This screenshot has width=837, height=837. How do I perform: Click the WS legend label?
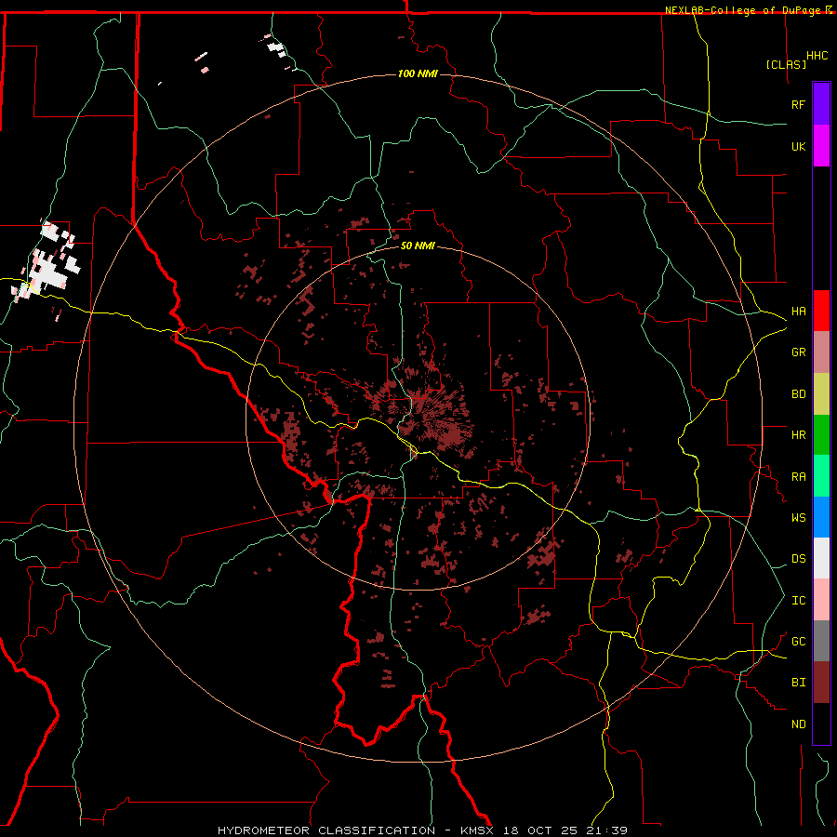tap(798, 517)
